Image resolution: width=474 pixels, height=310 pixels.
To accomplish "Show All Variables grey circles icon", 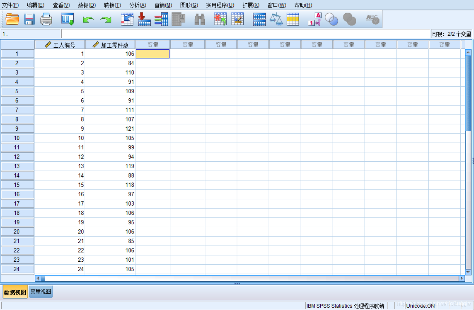I will 349,19.
